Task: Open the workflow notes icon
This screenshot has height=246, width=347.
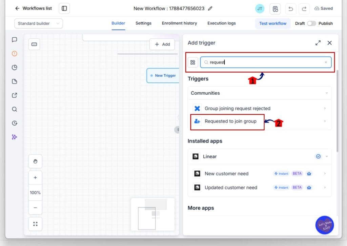Action: pyautogui.click(x=275, y=9)
